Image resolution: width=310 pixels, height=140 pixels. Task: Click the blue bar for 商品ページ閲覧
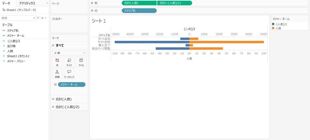[173, 48]
